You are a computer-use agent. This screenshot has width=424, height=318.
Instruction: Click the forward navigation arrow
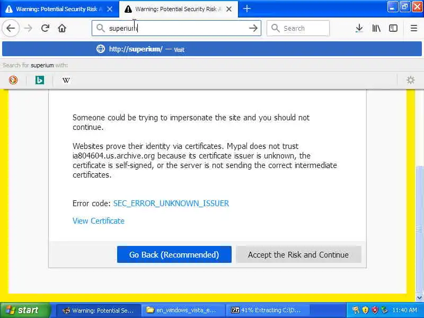(28, 28)
